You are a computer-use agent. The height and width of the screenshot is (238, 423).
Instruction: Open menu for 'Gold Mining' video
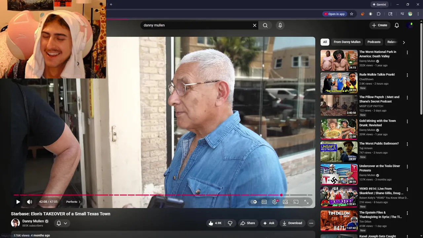[x=407, y=122]
